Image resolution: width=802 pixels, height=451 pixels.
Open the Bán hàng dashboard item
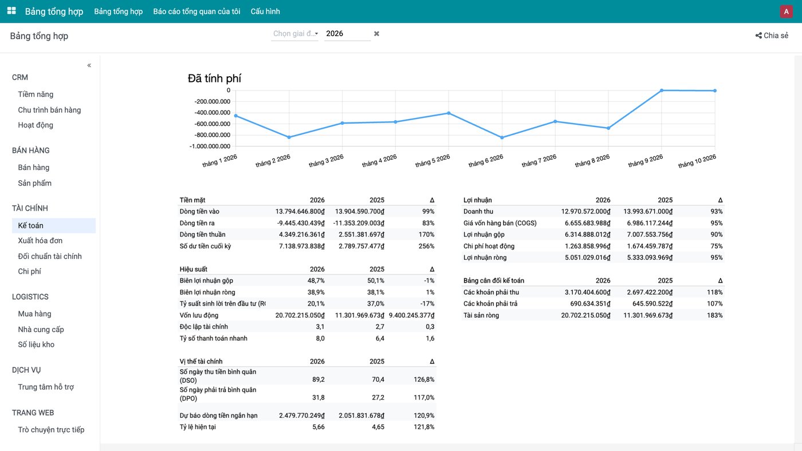point(34,168)
